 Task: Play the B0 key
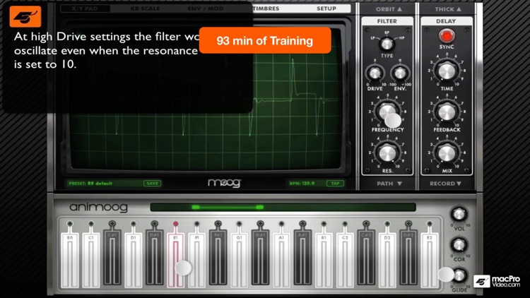pos(70,260)
